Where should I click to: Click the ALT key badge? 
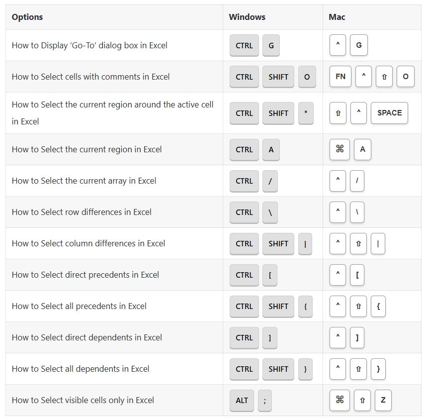[242, 401]
